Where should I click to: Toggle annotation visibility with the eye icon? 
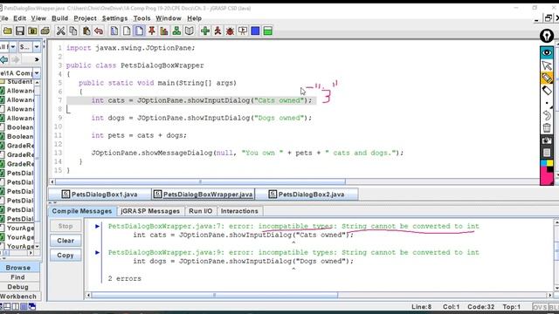[x=547, y=52]
